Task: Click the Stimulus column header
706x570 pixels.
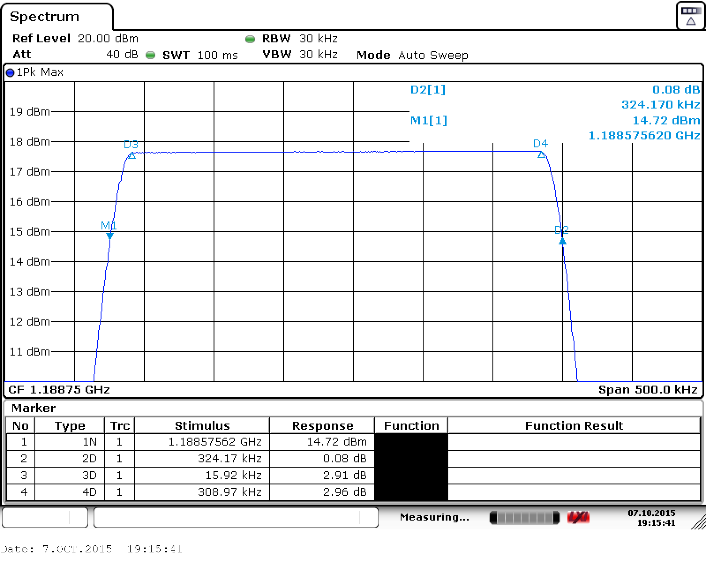Action: pyautogui.click(x=202, y=426)
